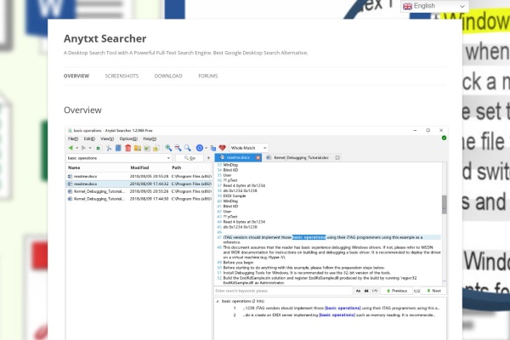Close the Kernel_Debugging_Tutorial.doc tab
This screenshot has height=340, width=510.
337,157
